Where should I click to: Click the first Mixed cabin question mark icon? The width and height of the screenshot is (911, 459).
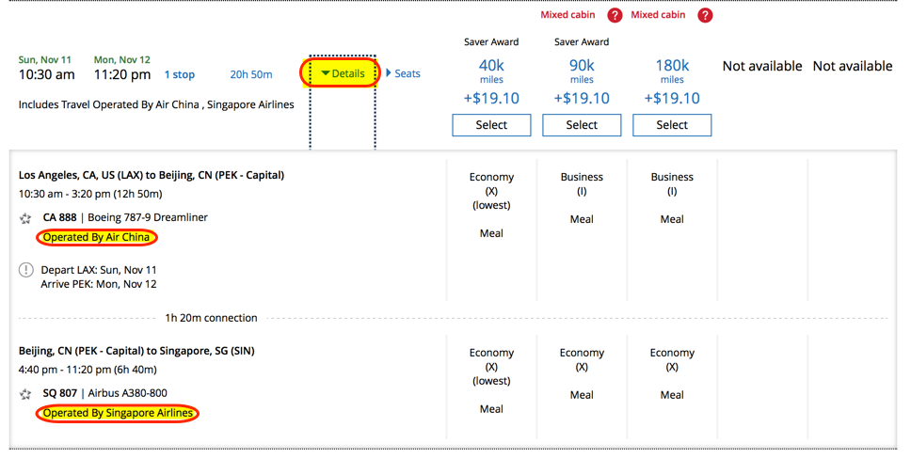(615, 16)
